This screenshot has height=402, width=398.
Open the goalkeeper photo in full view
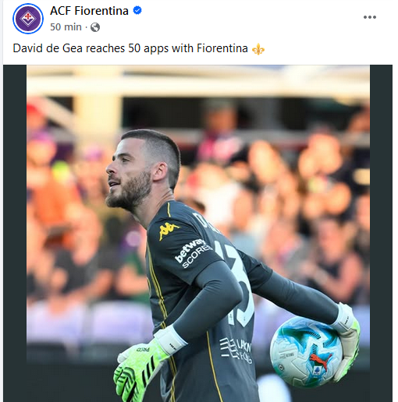pos(198,233)
